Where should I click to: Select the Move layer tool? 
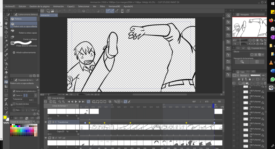click(6, 32)
